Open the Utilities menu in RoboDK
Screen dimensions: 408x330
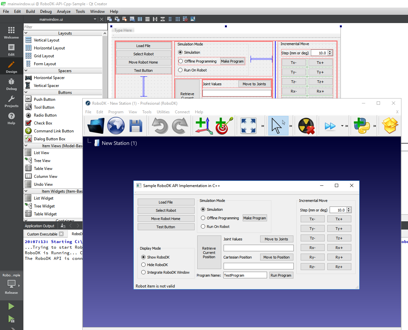click(163, 112)
